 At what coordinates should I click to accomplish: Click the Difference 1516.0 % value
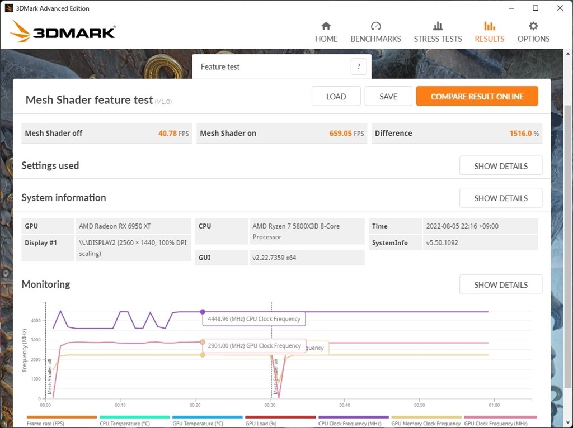[524, 133]
